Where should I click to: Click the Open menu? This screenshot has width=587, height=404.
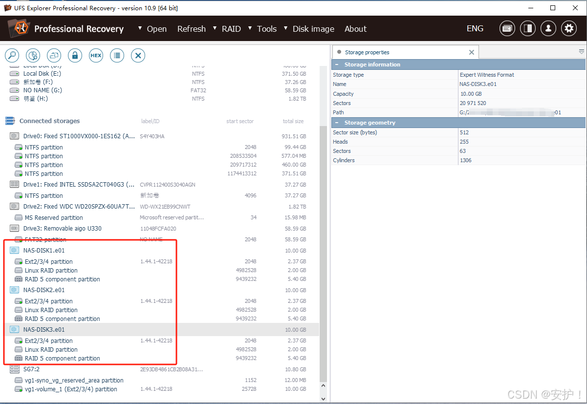[157, 29]
